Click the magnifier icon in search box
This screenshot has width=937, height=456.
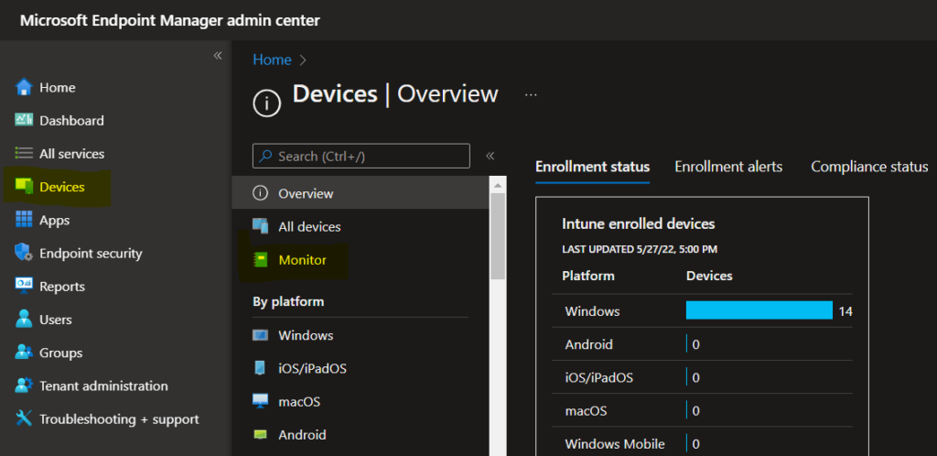point(266,156)
